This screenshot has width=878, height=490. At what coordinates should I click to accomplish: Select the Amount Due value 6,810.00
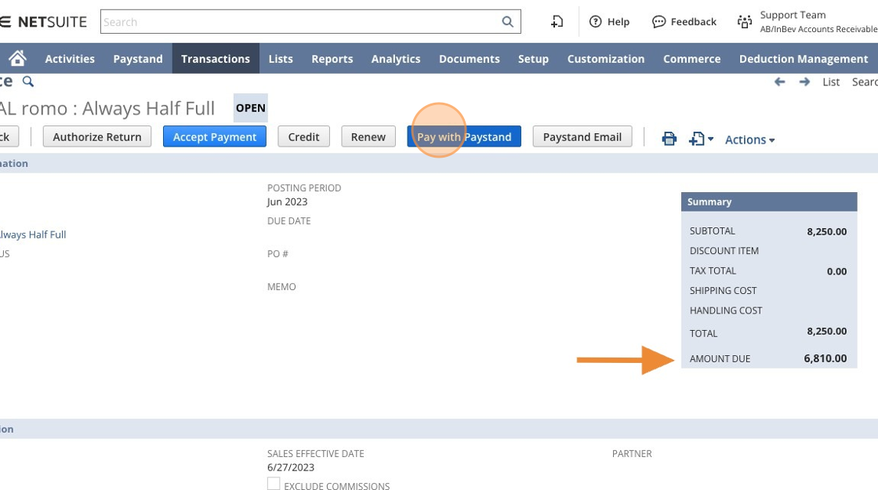[x=825, y=358]
